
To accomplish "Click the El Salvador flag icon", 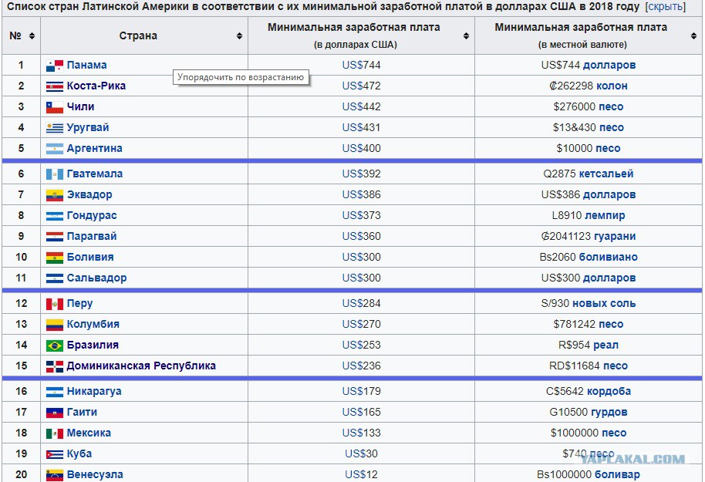I will point(55,278).
